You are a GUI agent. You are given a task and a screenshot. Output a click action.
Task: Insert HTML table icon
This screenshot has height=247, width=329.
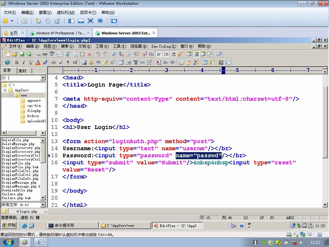click(121, 62)
